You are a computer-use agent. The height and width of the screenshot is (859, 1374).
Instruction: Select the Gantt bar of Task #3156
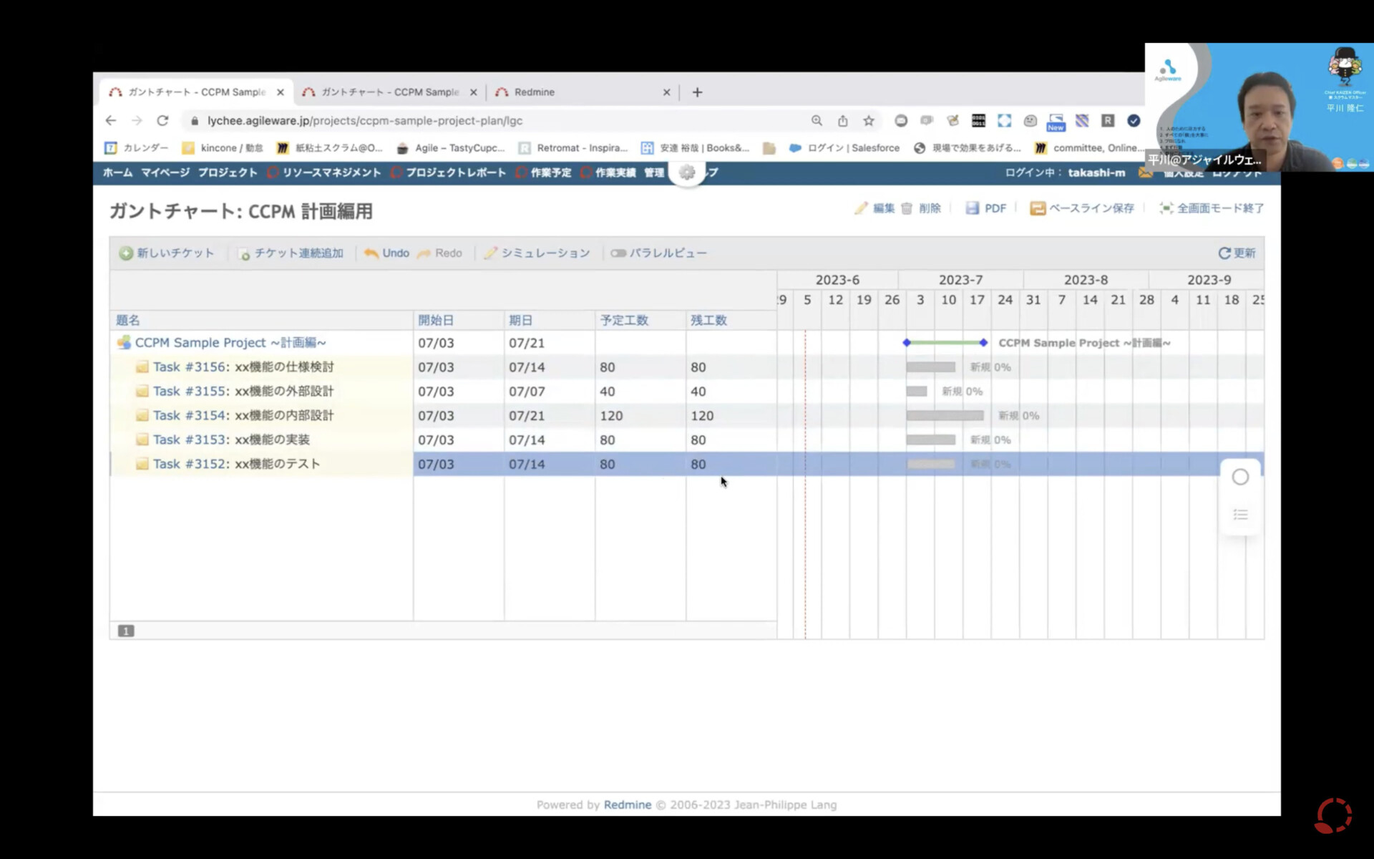tap(930, 367)
